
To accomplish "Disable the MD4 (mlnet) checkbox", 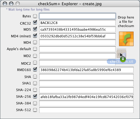I will (35, 36).
